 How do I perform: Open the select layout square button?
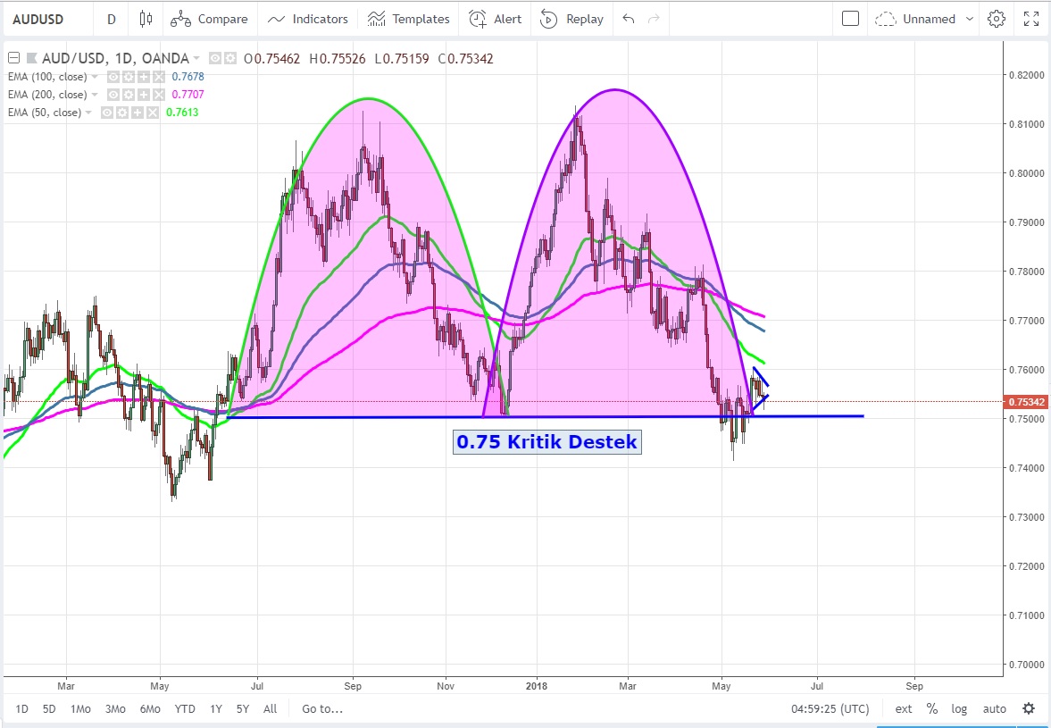click(850, 19)
